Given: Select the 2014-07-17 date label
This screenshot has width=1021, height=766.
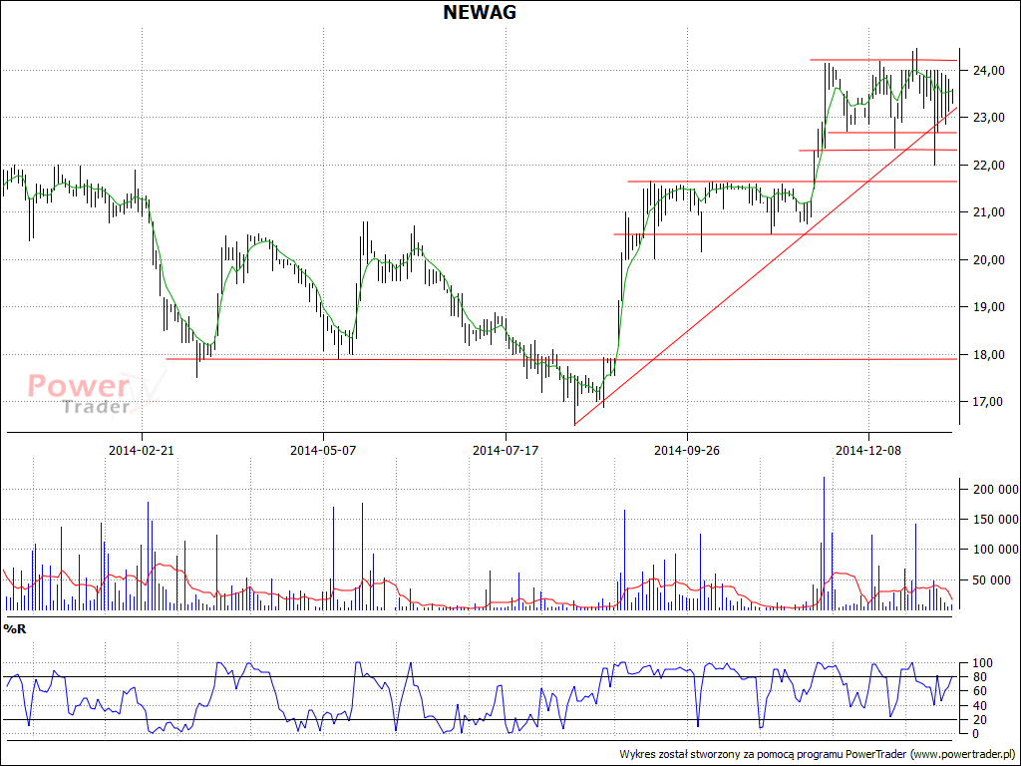Looking at the screenshot, I should [506, 450].
